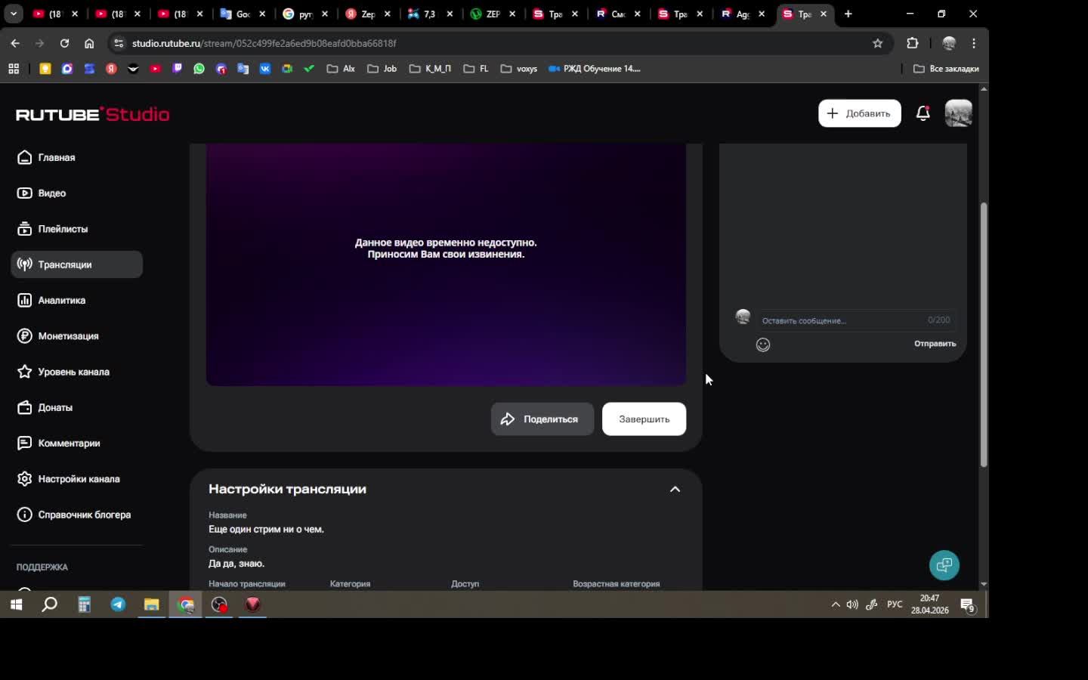End the stream with Завершить

point(644,419)
